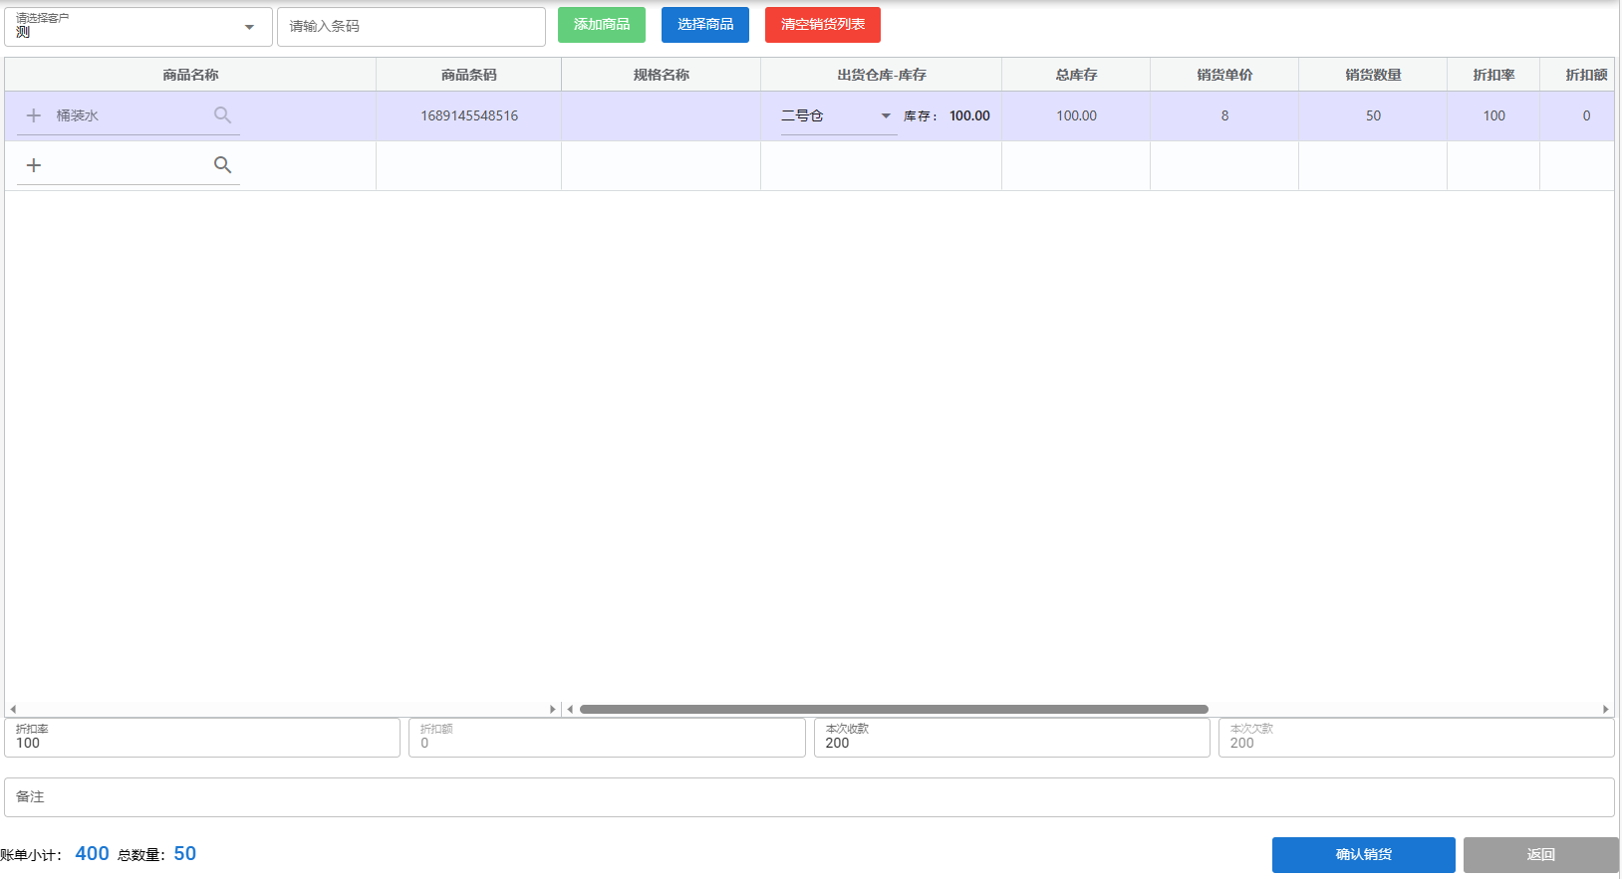
Task: Click the right table's horizontal scrollbar thumb
Action: pos(894,710)
